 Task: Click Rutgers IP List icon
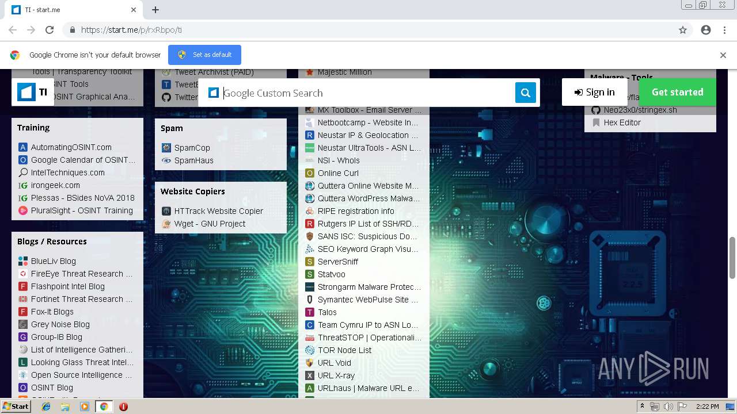(310, 224)
